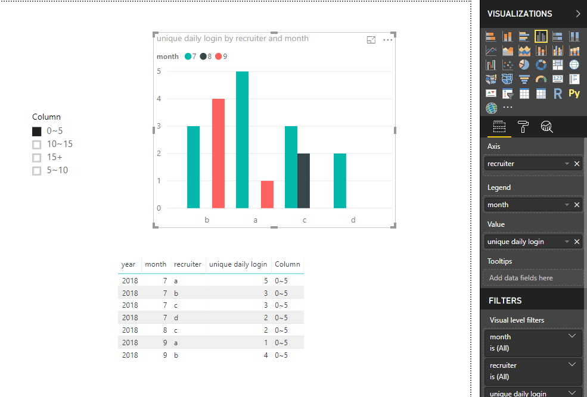
Task: Select the Stacked area chart visual
Action: (x=524, y=51)
